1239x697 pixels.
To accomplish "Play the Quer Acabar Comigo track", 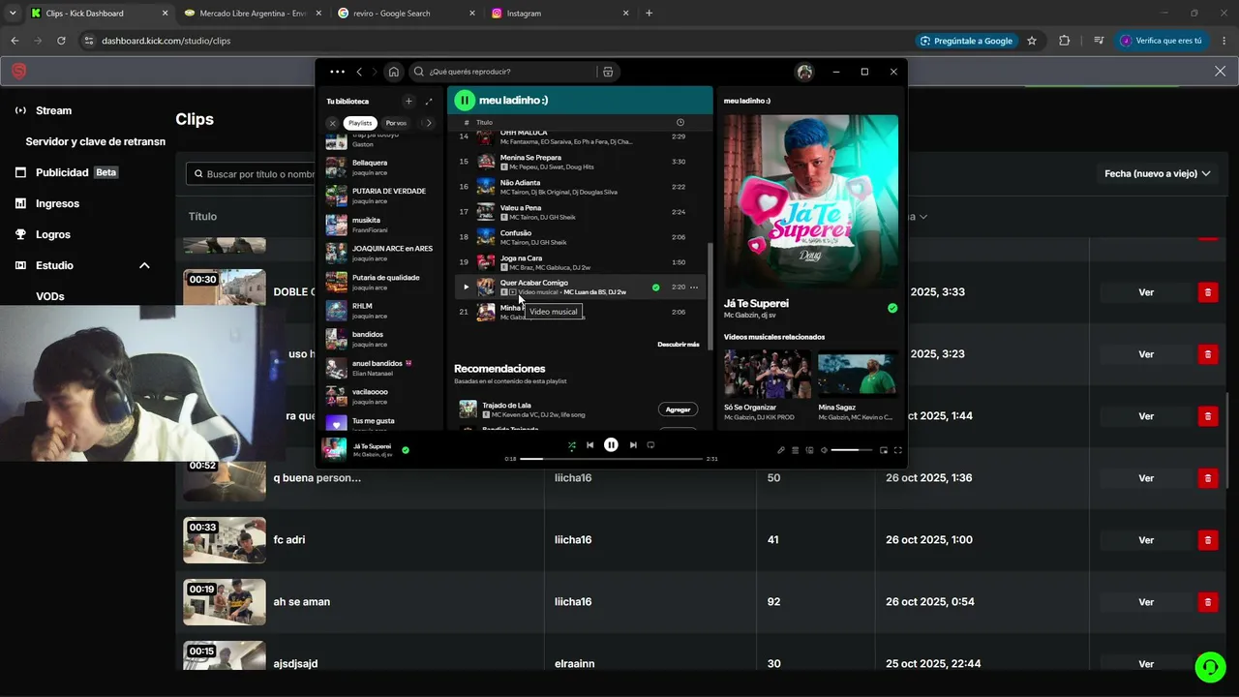I will (466, 288).
